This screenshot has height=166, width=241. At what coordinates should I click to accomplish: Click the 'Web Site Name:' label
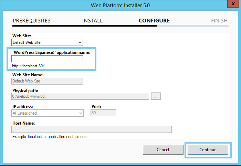28,75
